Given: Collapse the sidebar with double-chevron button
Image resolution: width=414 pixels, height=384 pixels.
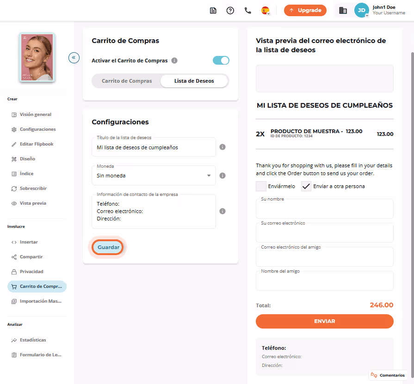Looking at the screenshot, I should pos(74,57).
